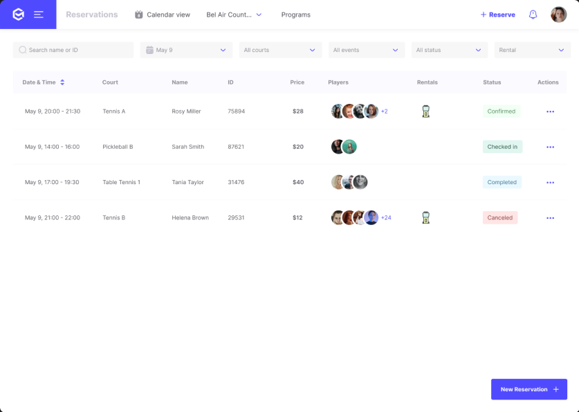
Task: Click the rental icon in Helena Brown's row
Action: coord(425,217)
